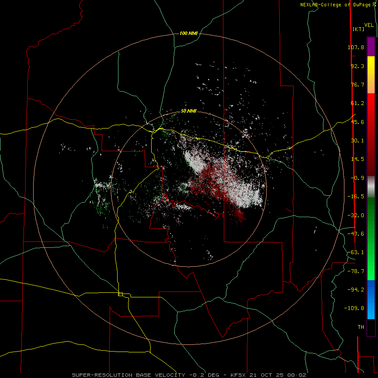Image resolution: width=378 pixels, height=378 pixels.
Task: Click the 61.2 scale value
Action: pyautogui.click(x=357, y=103)
